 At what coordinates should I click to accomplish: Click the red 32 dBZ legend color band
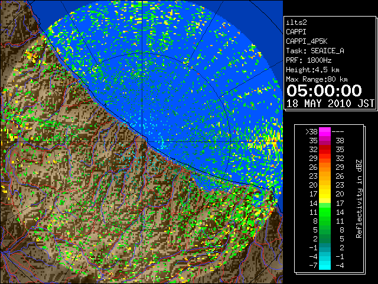[325, 150]
